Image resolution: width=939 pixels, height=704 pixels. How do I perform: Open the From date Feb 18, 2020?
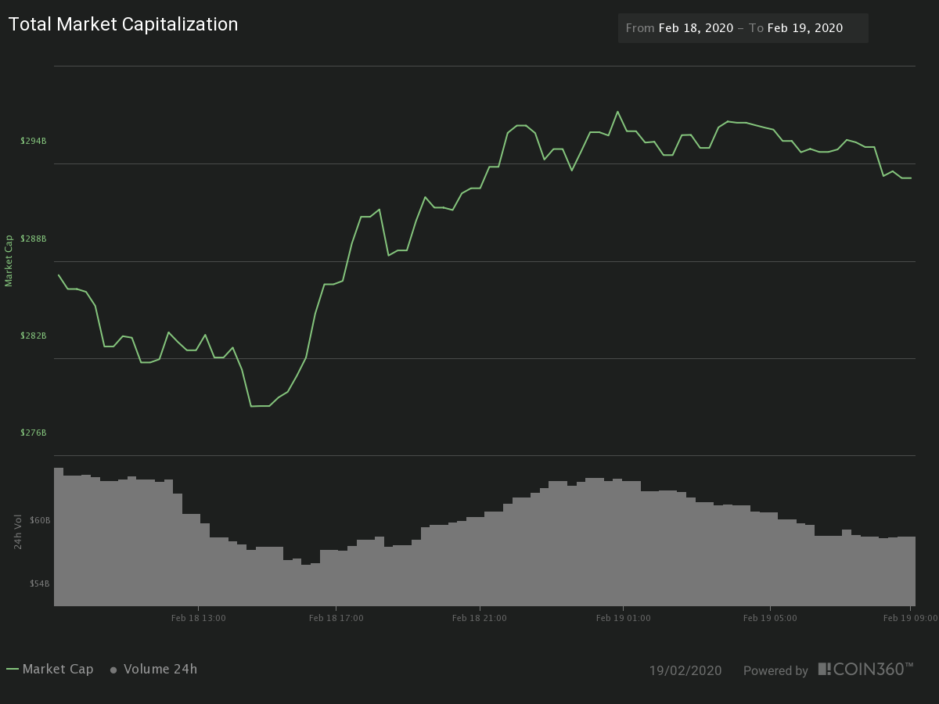[x=696, y=28]
